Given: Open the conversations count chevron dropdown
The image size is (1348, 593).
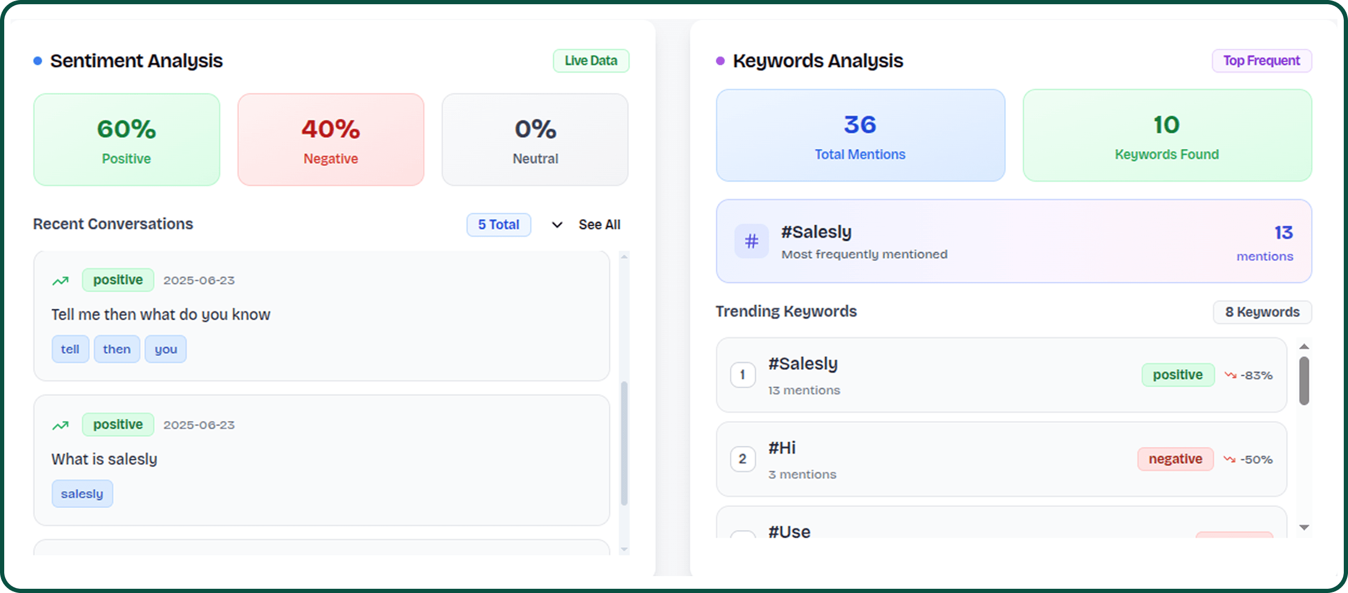Looking at the screenshot, I should pos(556,225).
